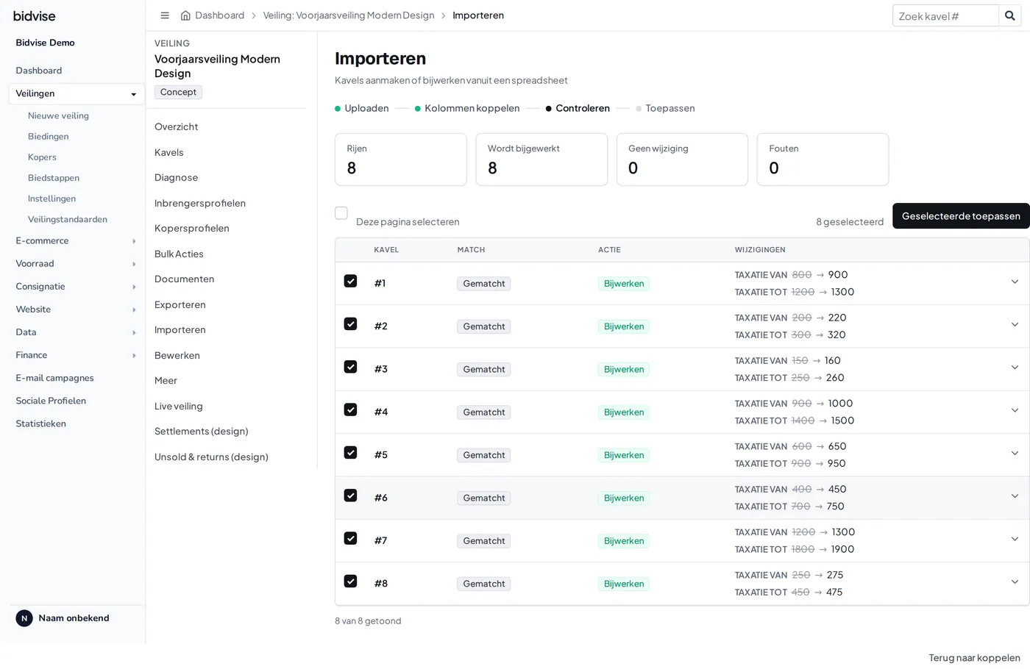Expand row #4 details chevron
The width and height of the screenshot is (1030, 669).
tap(1015, 411)
